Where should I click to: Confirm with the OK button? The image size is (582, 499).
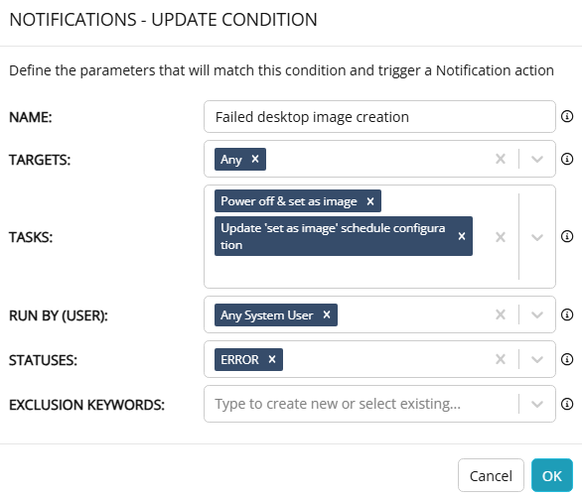(x=552, y=475)
